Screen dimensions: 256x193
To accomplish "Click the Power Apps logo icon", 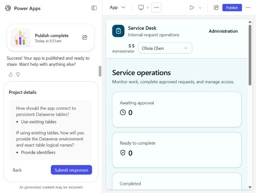I will pos(8,8).
